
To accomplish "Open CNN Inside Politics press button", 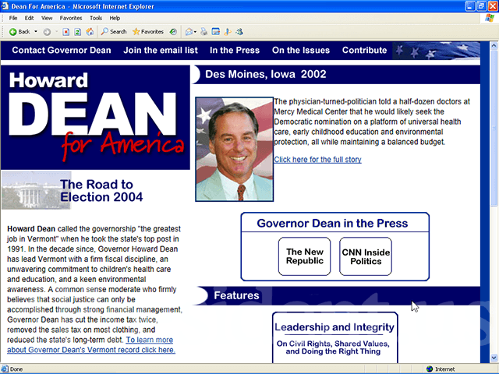I will pyautogui.click(x=366, y=256).
